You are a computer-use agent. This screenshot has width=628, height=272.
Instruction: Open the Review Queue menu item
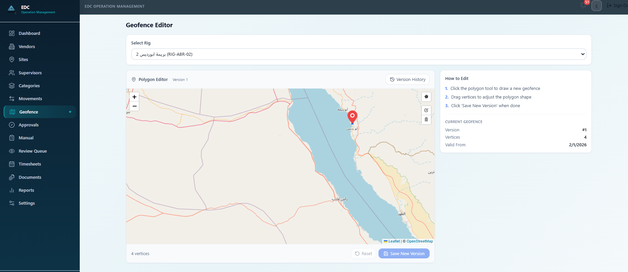(40, 151)
